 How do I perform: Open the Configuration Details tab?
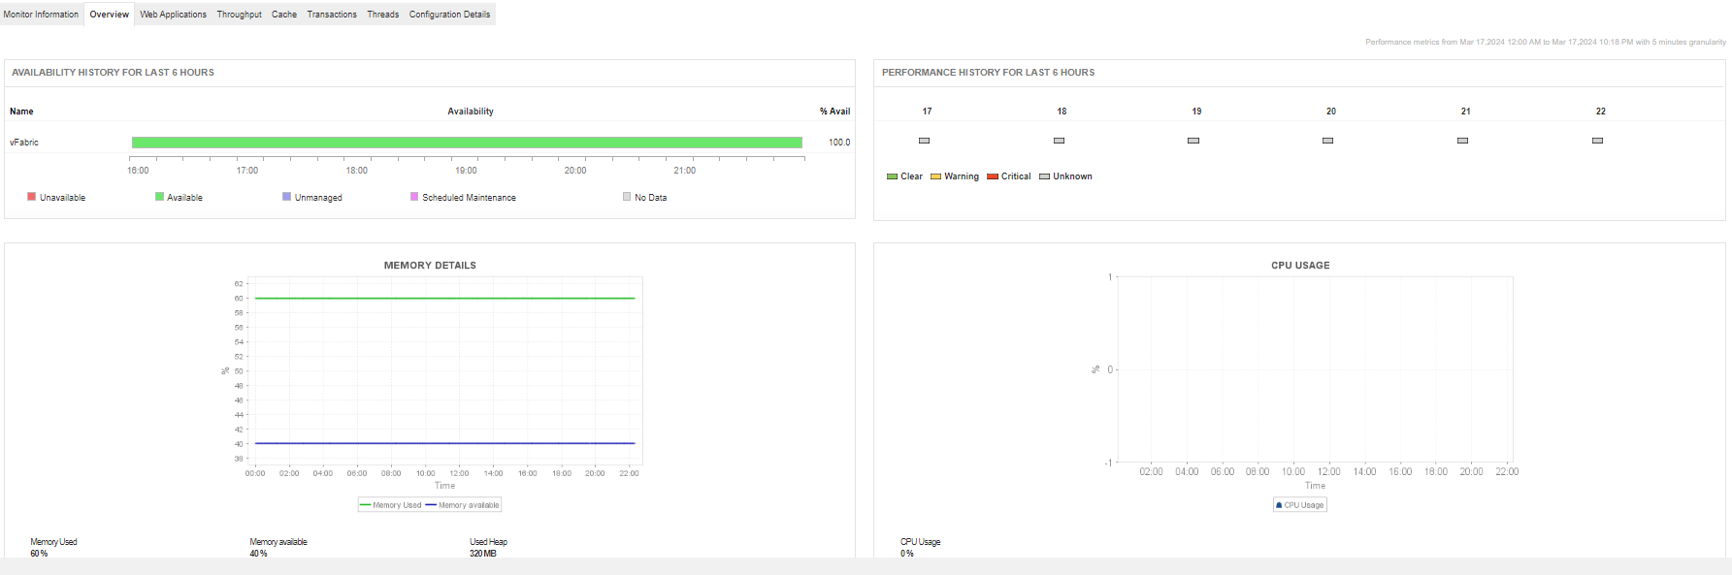[449, 15]
